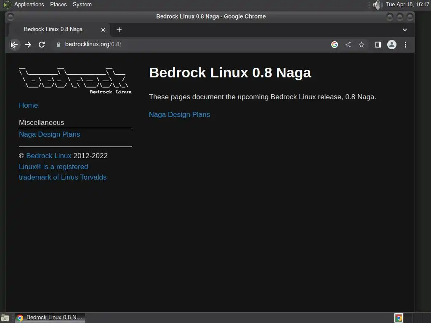The image size is (431, 323).
Task: Open the Places menu
Action: click(x=58, y=4)
